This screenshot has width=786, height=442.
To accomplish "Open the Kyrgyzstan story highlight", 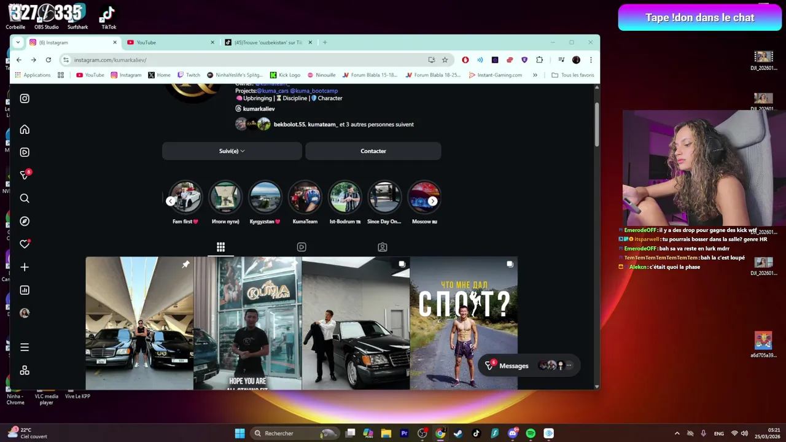I will 265,198.
